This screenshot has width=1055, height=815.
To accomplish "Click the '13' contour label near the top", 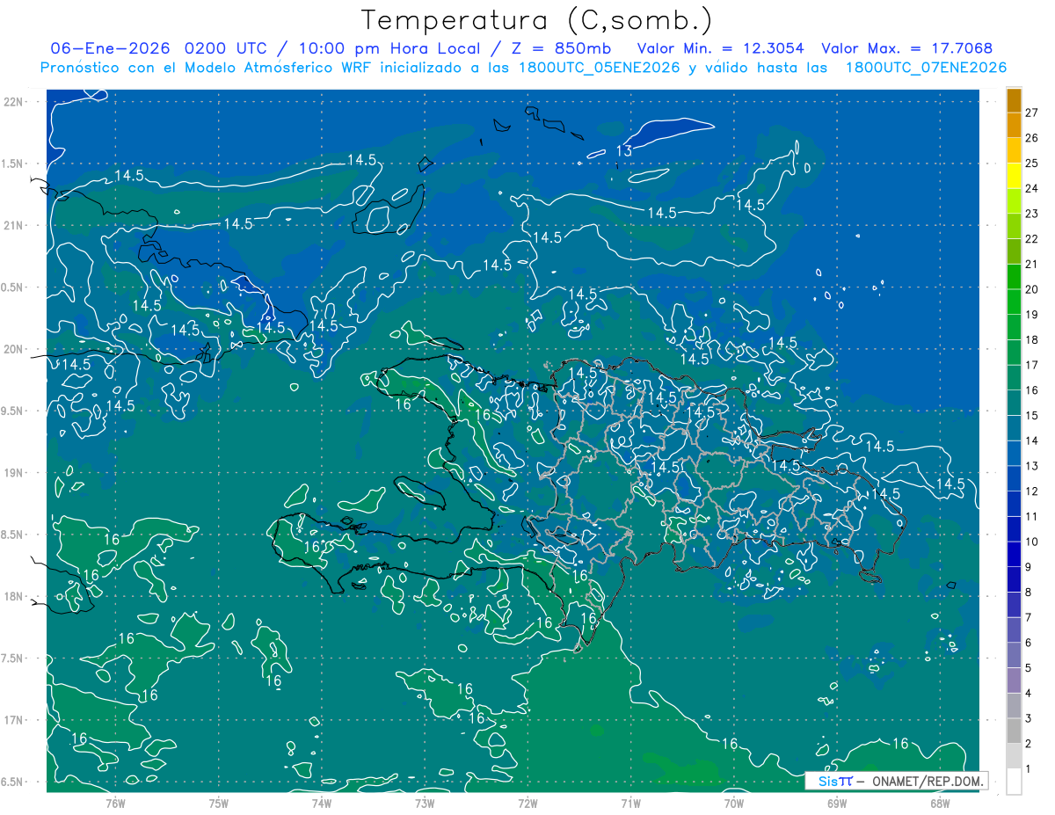I will click(x=623, y=151).
